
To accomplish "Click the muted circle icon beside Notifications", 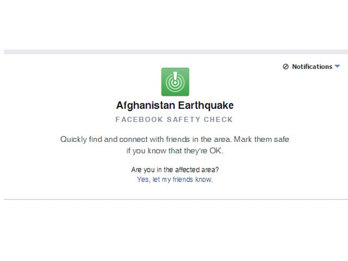I will click(286, 67).
